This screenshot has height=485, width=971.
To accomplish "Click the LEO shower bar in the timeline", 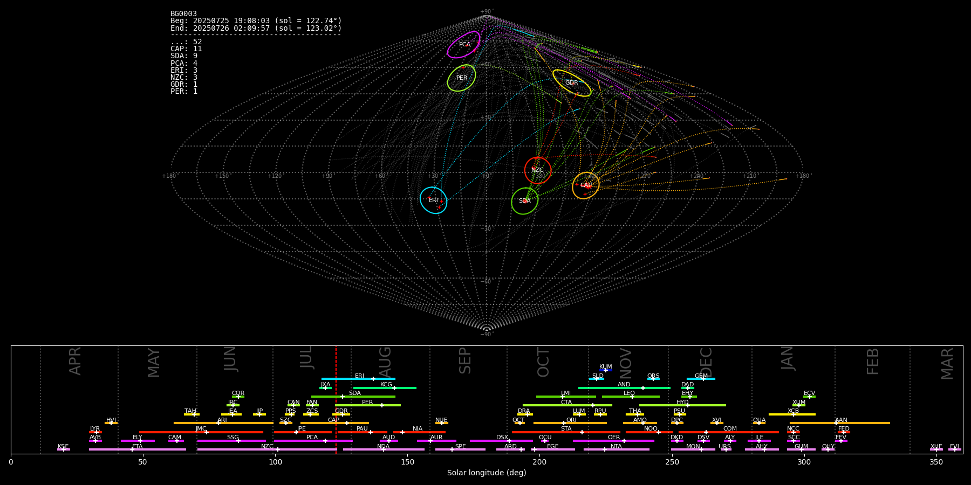I will pos(631,397).
